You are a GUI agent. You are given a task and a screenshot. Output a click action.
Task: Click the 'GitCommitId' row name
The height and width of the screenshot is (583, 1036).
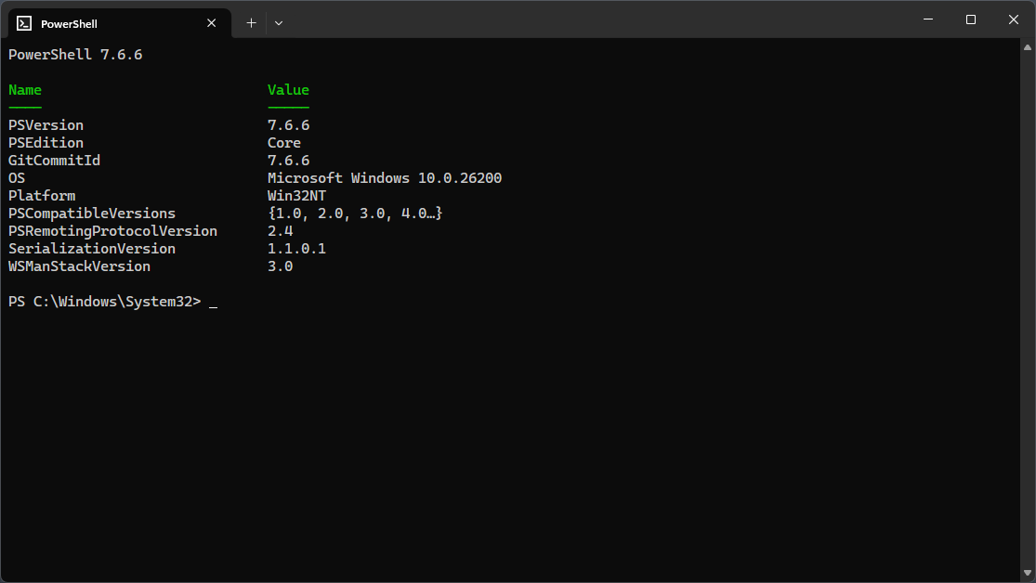54,161
